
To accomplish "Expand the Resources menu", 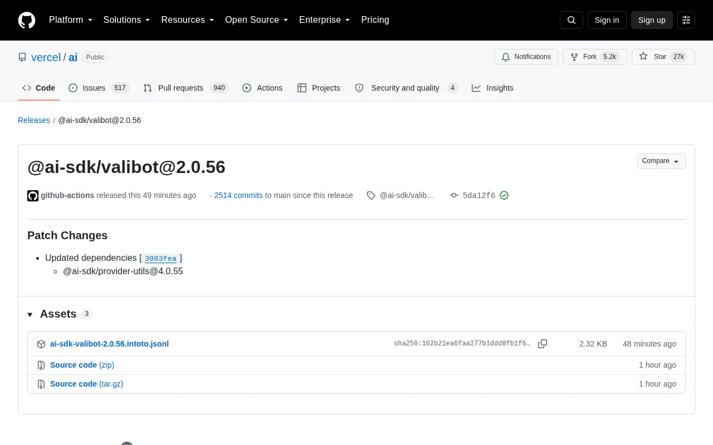I will coord(188,20).
